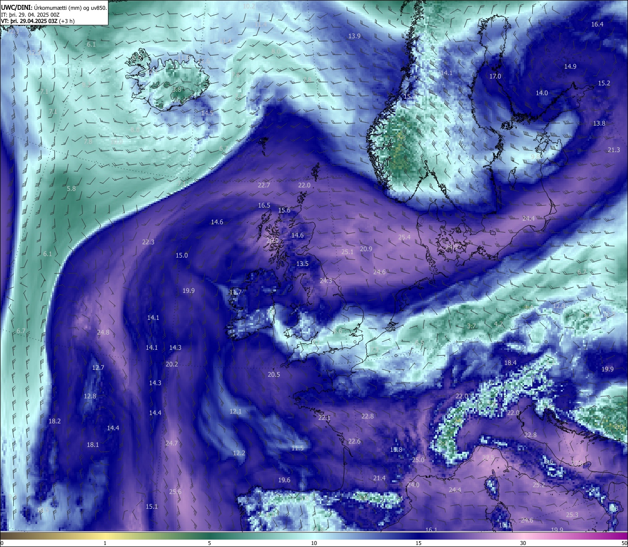Click the 24.0 value label

413,485
